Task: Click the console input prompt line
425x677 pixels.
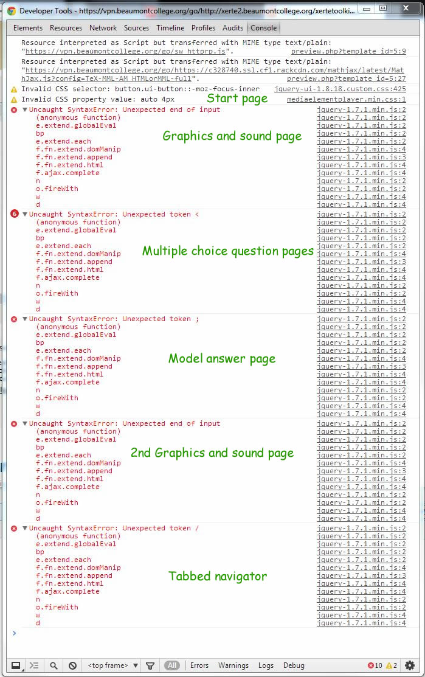Action: pos(213,633)
